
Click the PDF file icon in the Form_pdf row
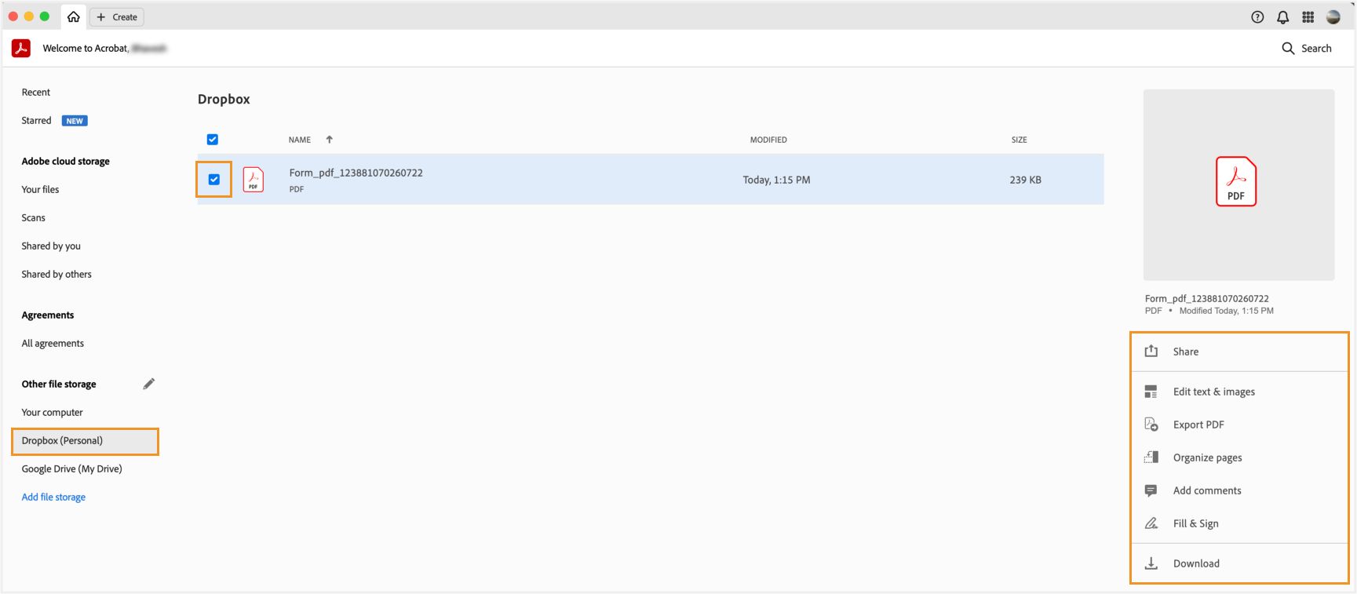[254, 180]
